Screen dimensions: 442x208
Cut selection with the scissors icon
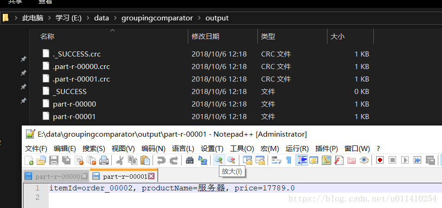coord(120,160)
